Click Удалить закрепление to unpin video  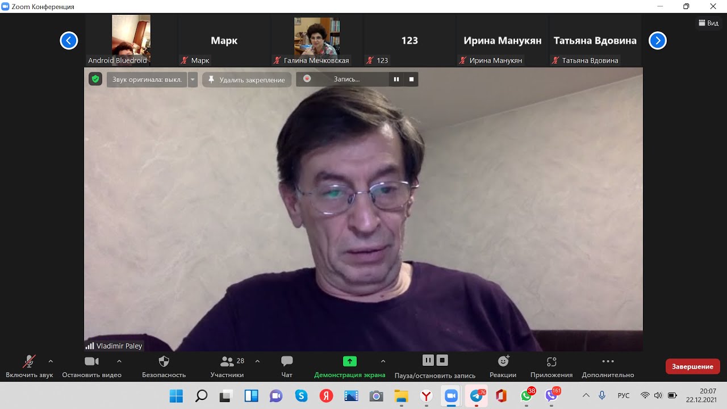(x=247, y=80)
